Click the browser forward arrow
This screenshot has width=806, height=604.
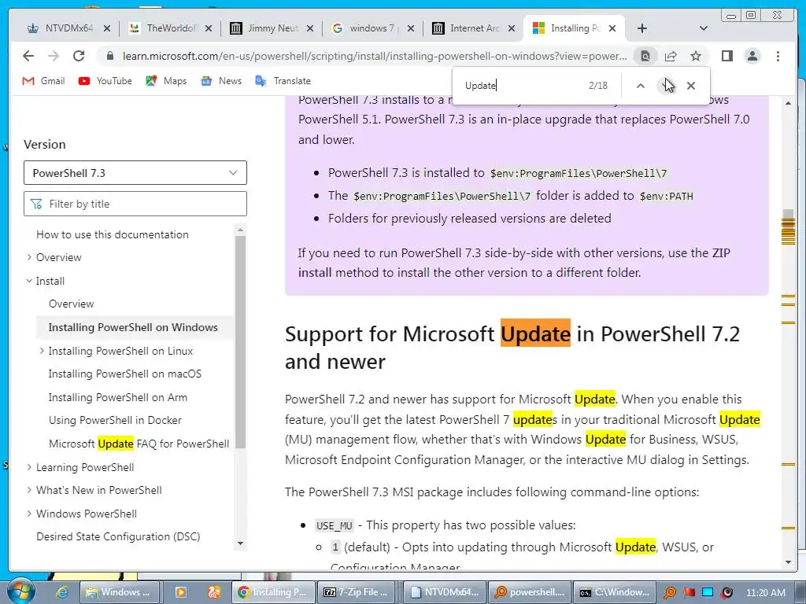[x=54, y=56]
